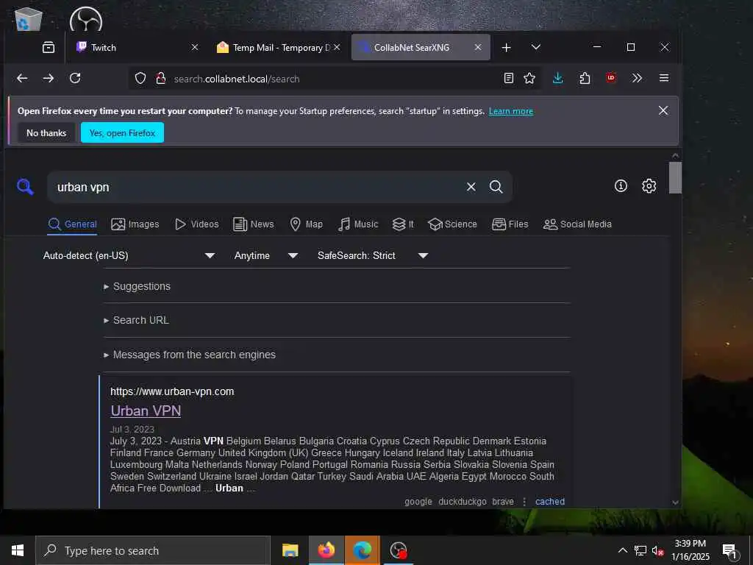The width and height of the screenshot is (753, 565).
Task: Clear the urban vpn search query
Action: click(471, 187)
